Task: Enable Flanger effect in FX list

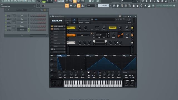Action: coord(52,32)
